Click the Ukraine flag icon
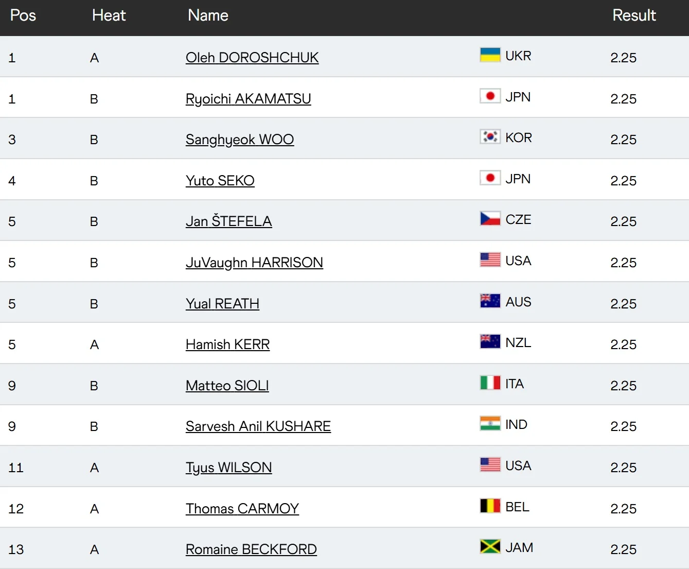 [490, 55]
